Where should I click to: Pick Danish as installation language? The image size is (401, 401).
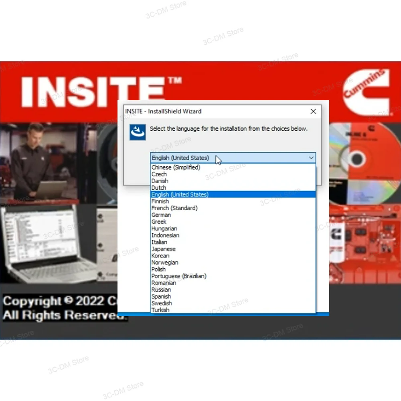tap(233, 181)
